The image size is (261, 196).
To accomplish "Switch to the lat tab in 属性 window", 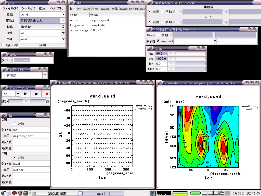I will coord(79,9).
